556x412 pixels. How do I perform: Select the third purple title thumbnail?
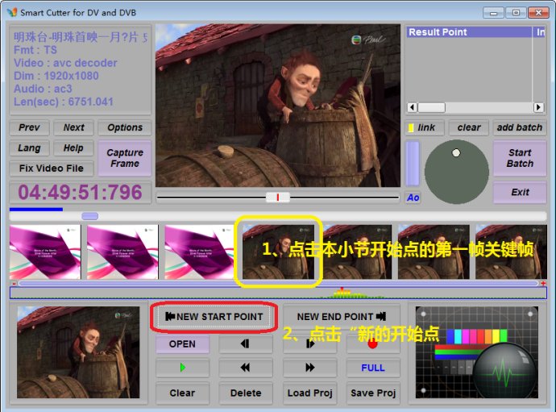[x=199, y=252]
